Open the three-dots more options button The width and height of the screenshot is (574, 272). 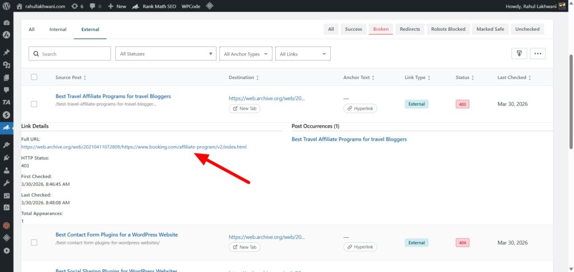[538, 54]
